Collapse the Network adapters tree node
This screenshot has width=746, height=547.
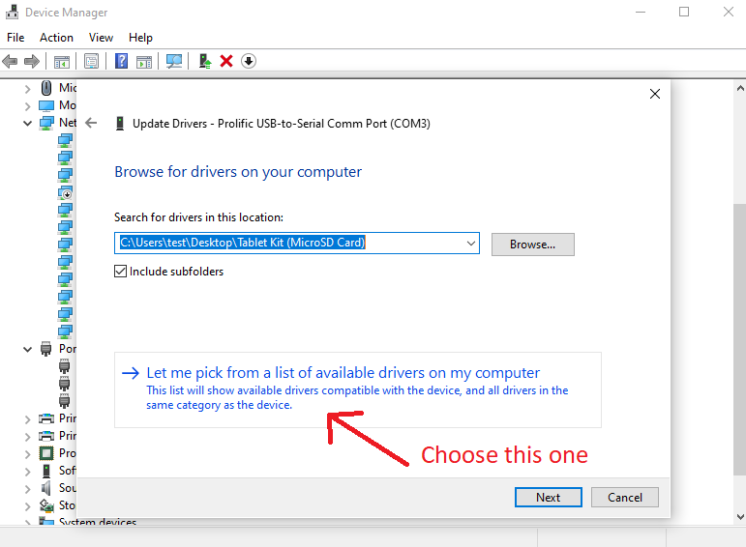tap(28, 123)
